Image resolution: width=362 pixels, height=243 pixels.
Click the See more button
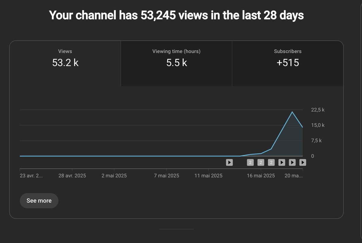pyautogui.click(x=39, y=201)
